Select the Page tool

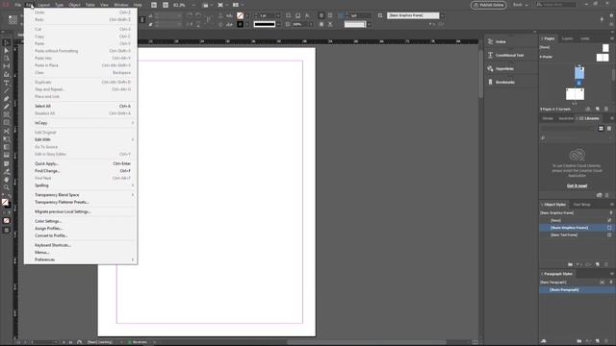click(x=7, y=59)
